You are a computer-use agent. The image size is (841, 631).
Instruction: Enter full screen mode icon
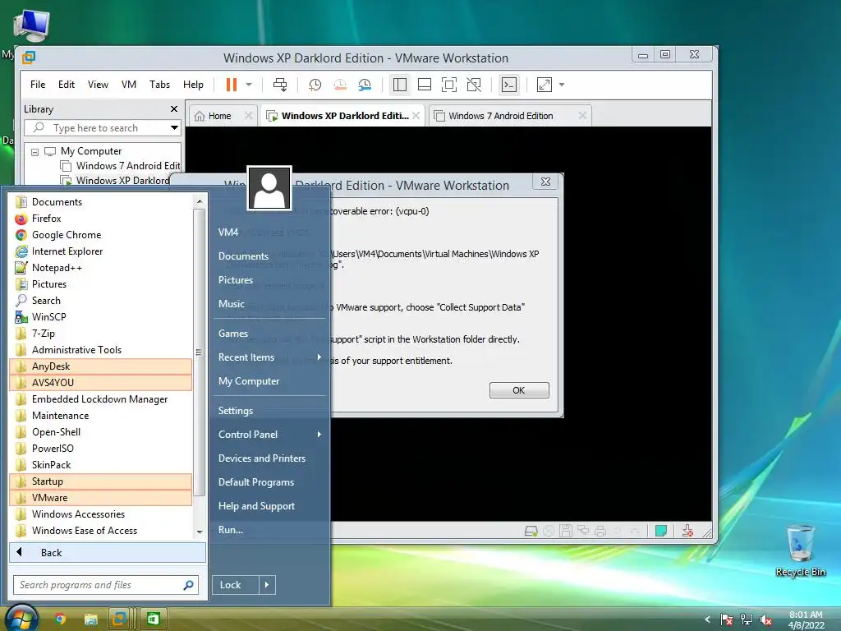coord(449,85)
